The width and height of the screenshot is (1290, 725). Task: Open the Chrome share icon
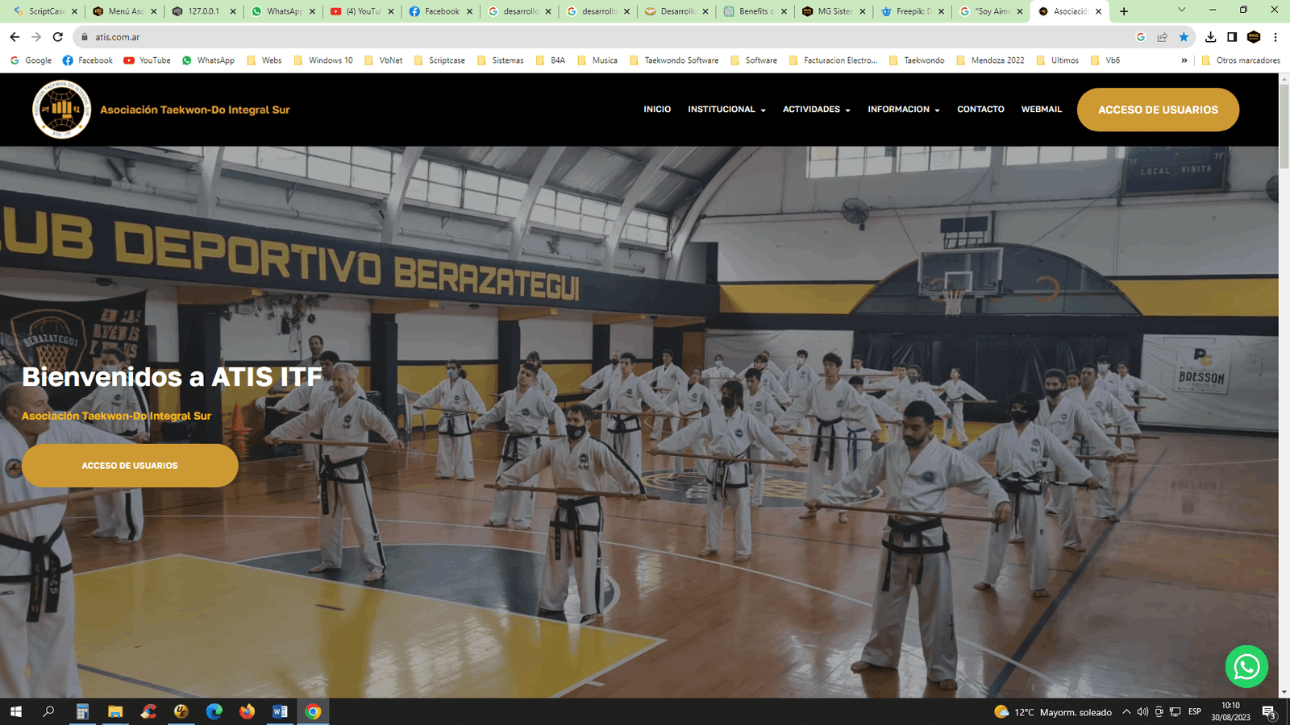pyautogui.click(x=1162, y=37)
